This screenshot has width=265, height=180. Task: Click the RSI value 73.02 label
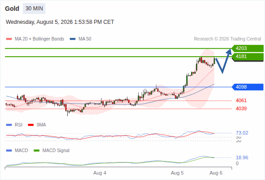[x=242, y=133]
